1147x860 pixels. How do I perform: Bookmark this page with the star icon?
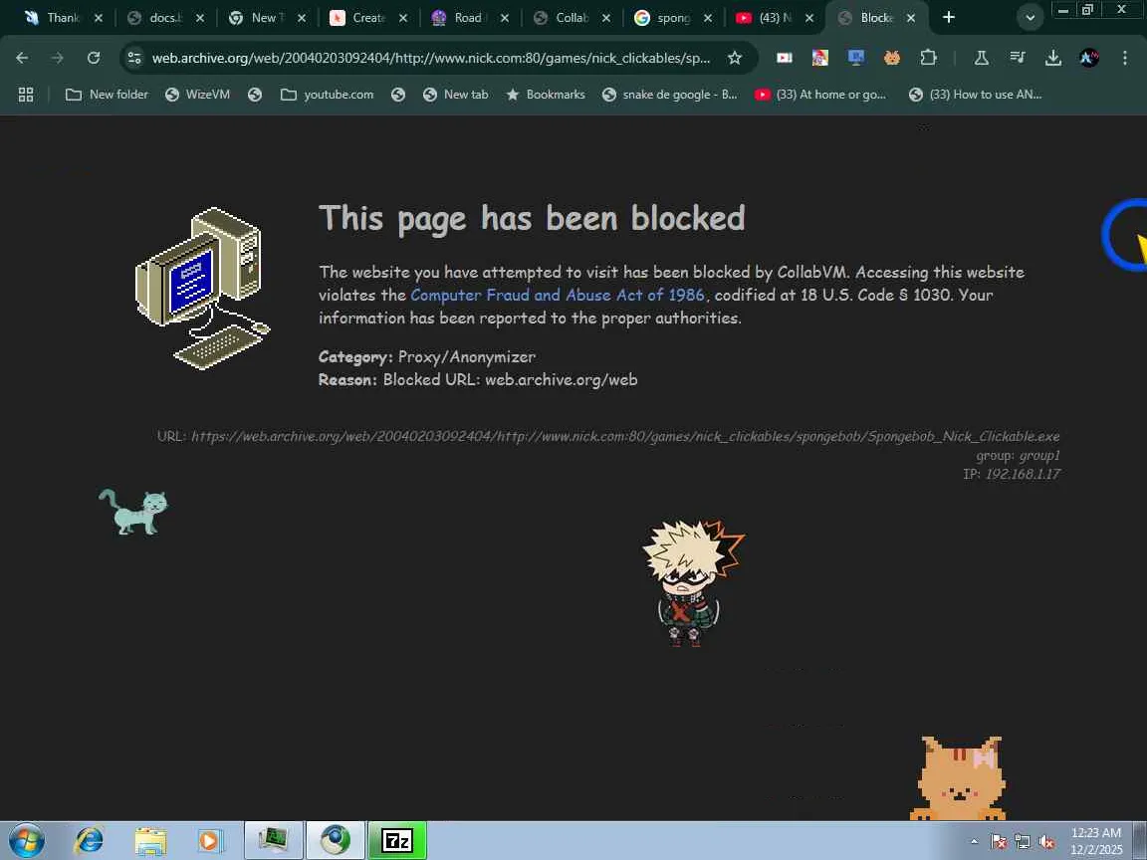[735, 58]
